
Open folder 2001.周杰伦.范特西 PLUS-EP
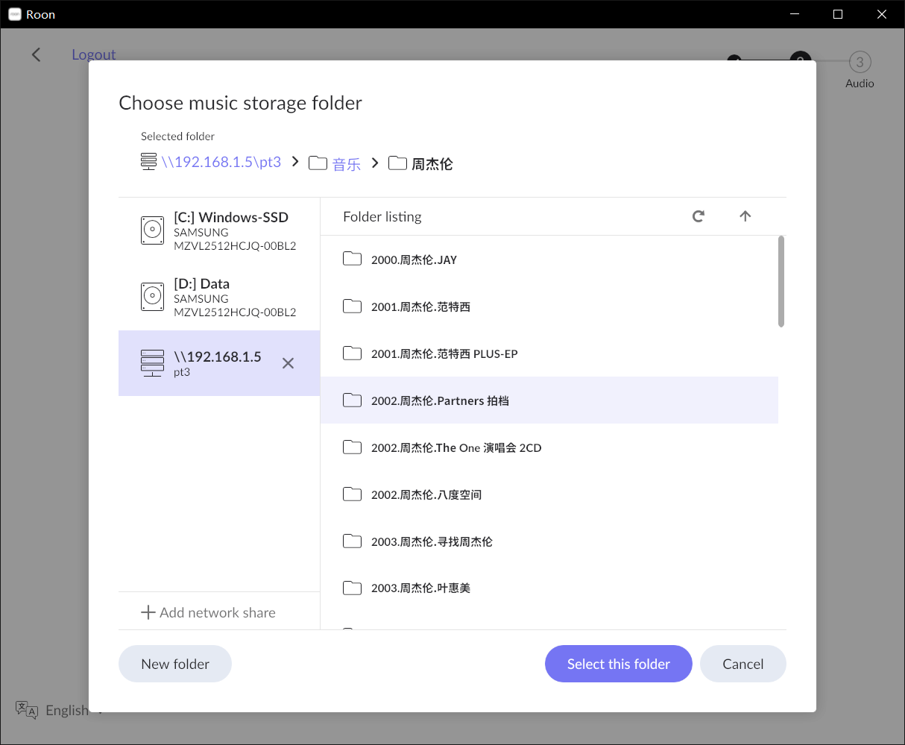(444, 353)
